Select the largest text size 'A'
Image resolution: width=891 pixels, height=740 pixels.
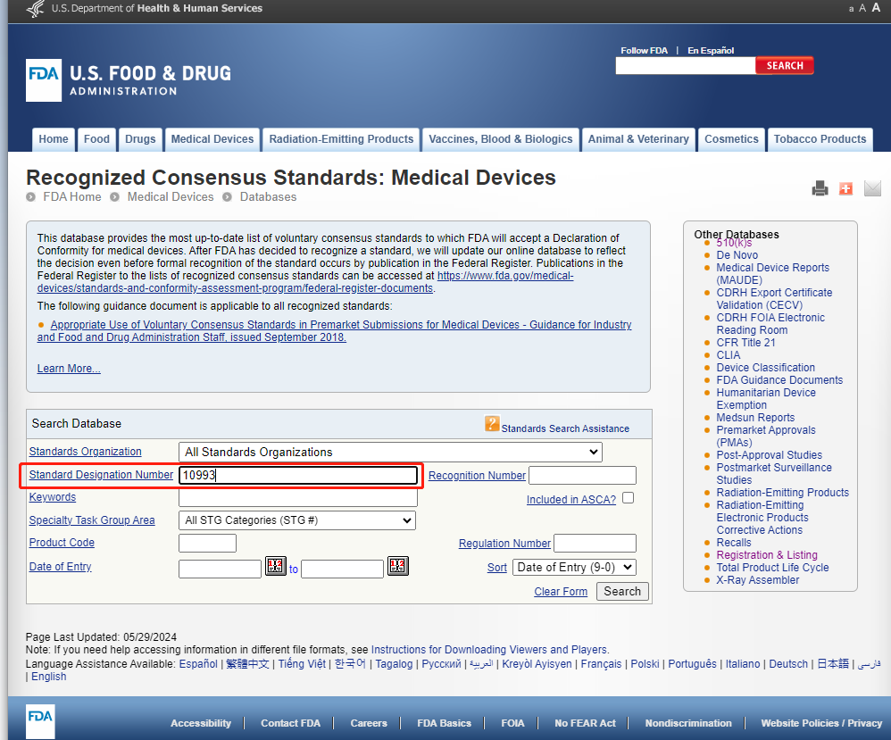coord(876,7)
